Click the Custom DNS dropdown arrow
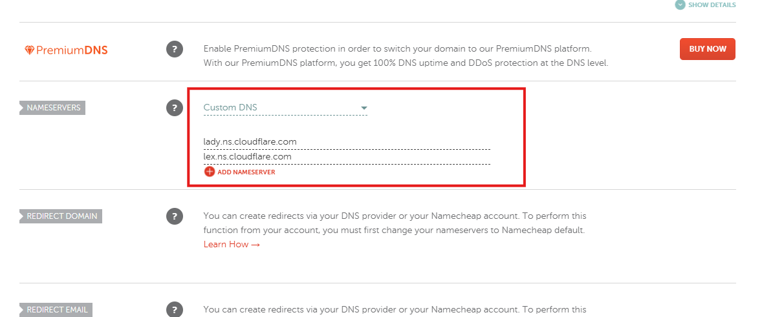The width and height of the screenshot is (784, 317). [364, 108]
